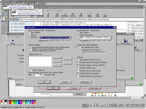Choose the Curve drawing tool
The image size is (146, 109).
point(6,25)
